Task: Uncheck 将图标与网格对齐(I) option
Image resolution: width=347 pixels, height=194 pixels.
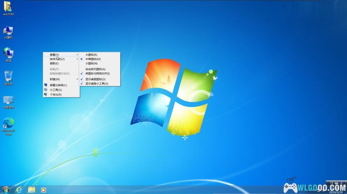Action: click(97, 74)
